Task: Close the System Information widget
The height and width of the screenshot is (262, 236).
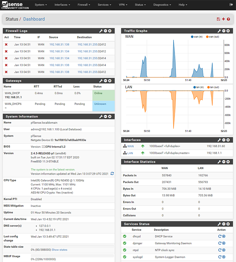Action: (x=110, y=116)
